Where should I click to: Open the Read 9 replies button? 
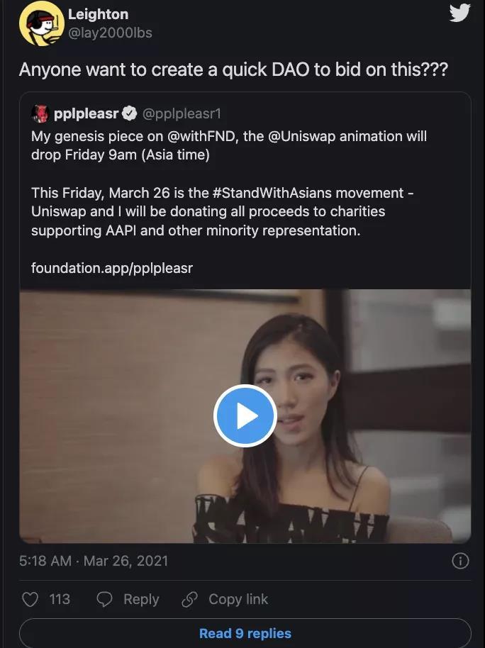[x=245, y=633]
